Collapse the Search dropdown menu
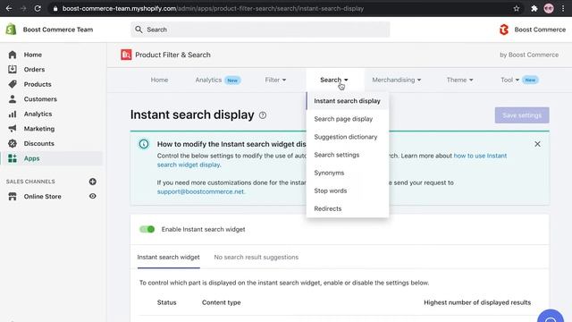572x322 pixels. click(x=333, y=80)
